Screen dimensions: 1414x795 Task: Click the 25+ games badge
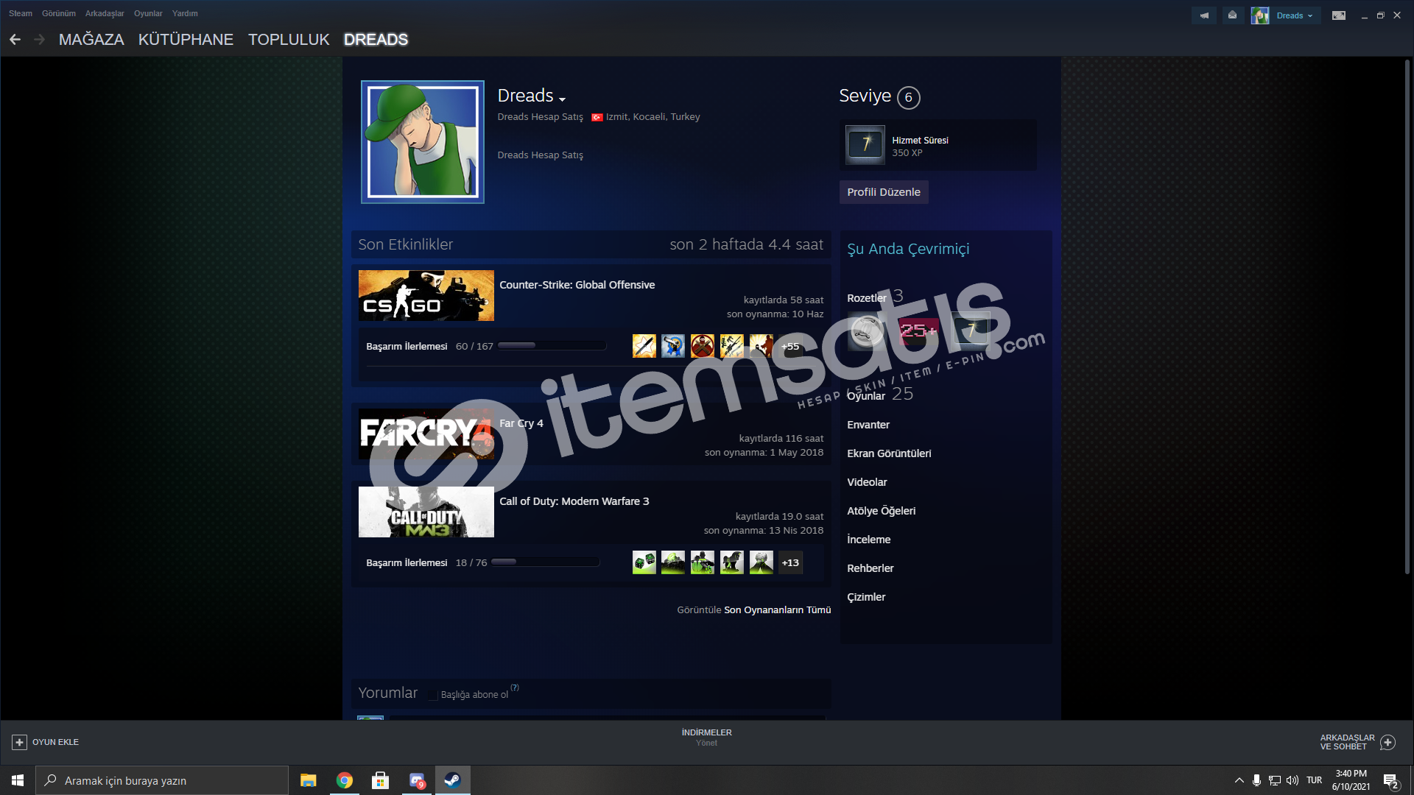[919, 331]
